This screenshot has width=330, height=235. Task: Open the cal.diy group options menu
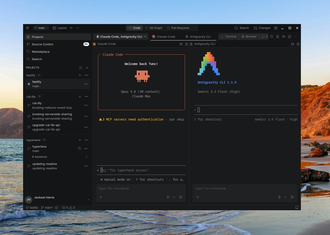coord(86,96)
